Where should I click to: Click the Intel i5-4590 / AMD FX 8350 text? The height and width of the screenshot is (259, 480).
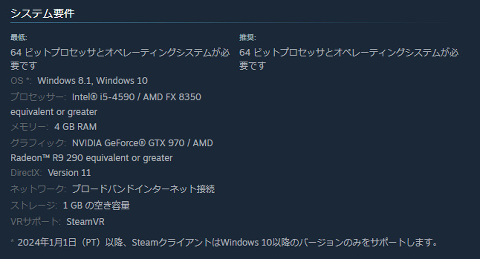pos(137,97)
